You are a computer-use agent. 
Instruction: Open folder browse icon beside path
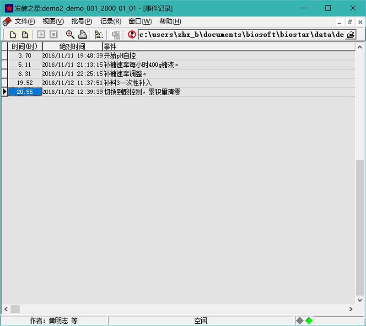point(350,35)
